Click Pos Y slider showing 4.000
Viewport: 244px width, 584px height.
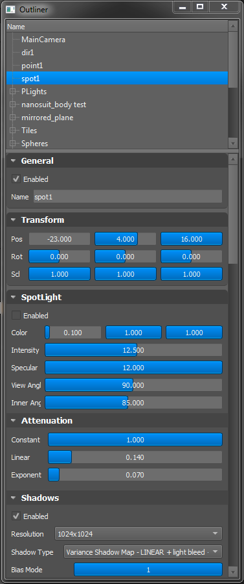126,239
